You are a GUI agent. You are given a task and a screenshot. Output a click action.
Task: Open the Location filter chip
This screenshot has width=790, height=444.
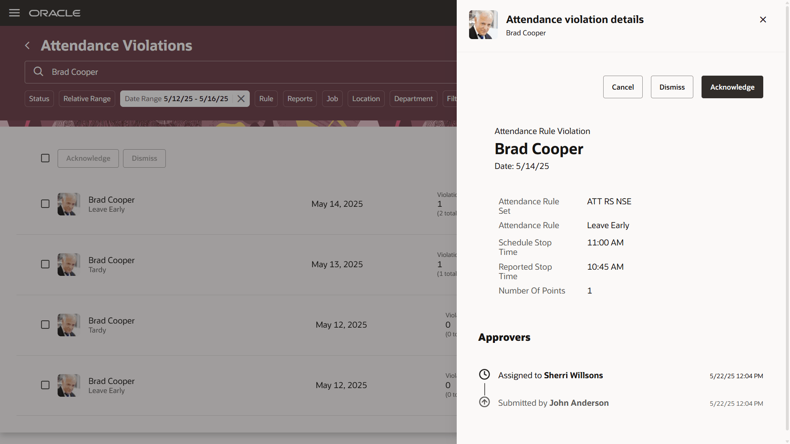point(366,99)
